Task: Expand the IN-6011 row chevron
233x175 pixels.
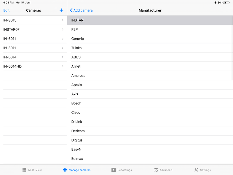Action: coord(63,39)
